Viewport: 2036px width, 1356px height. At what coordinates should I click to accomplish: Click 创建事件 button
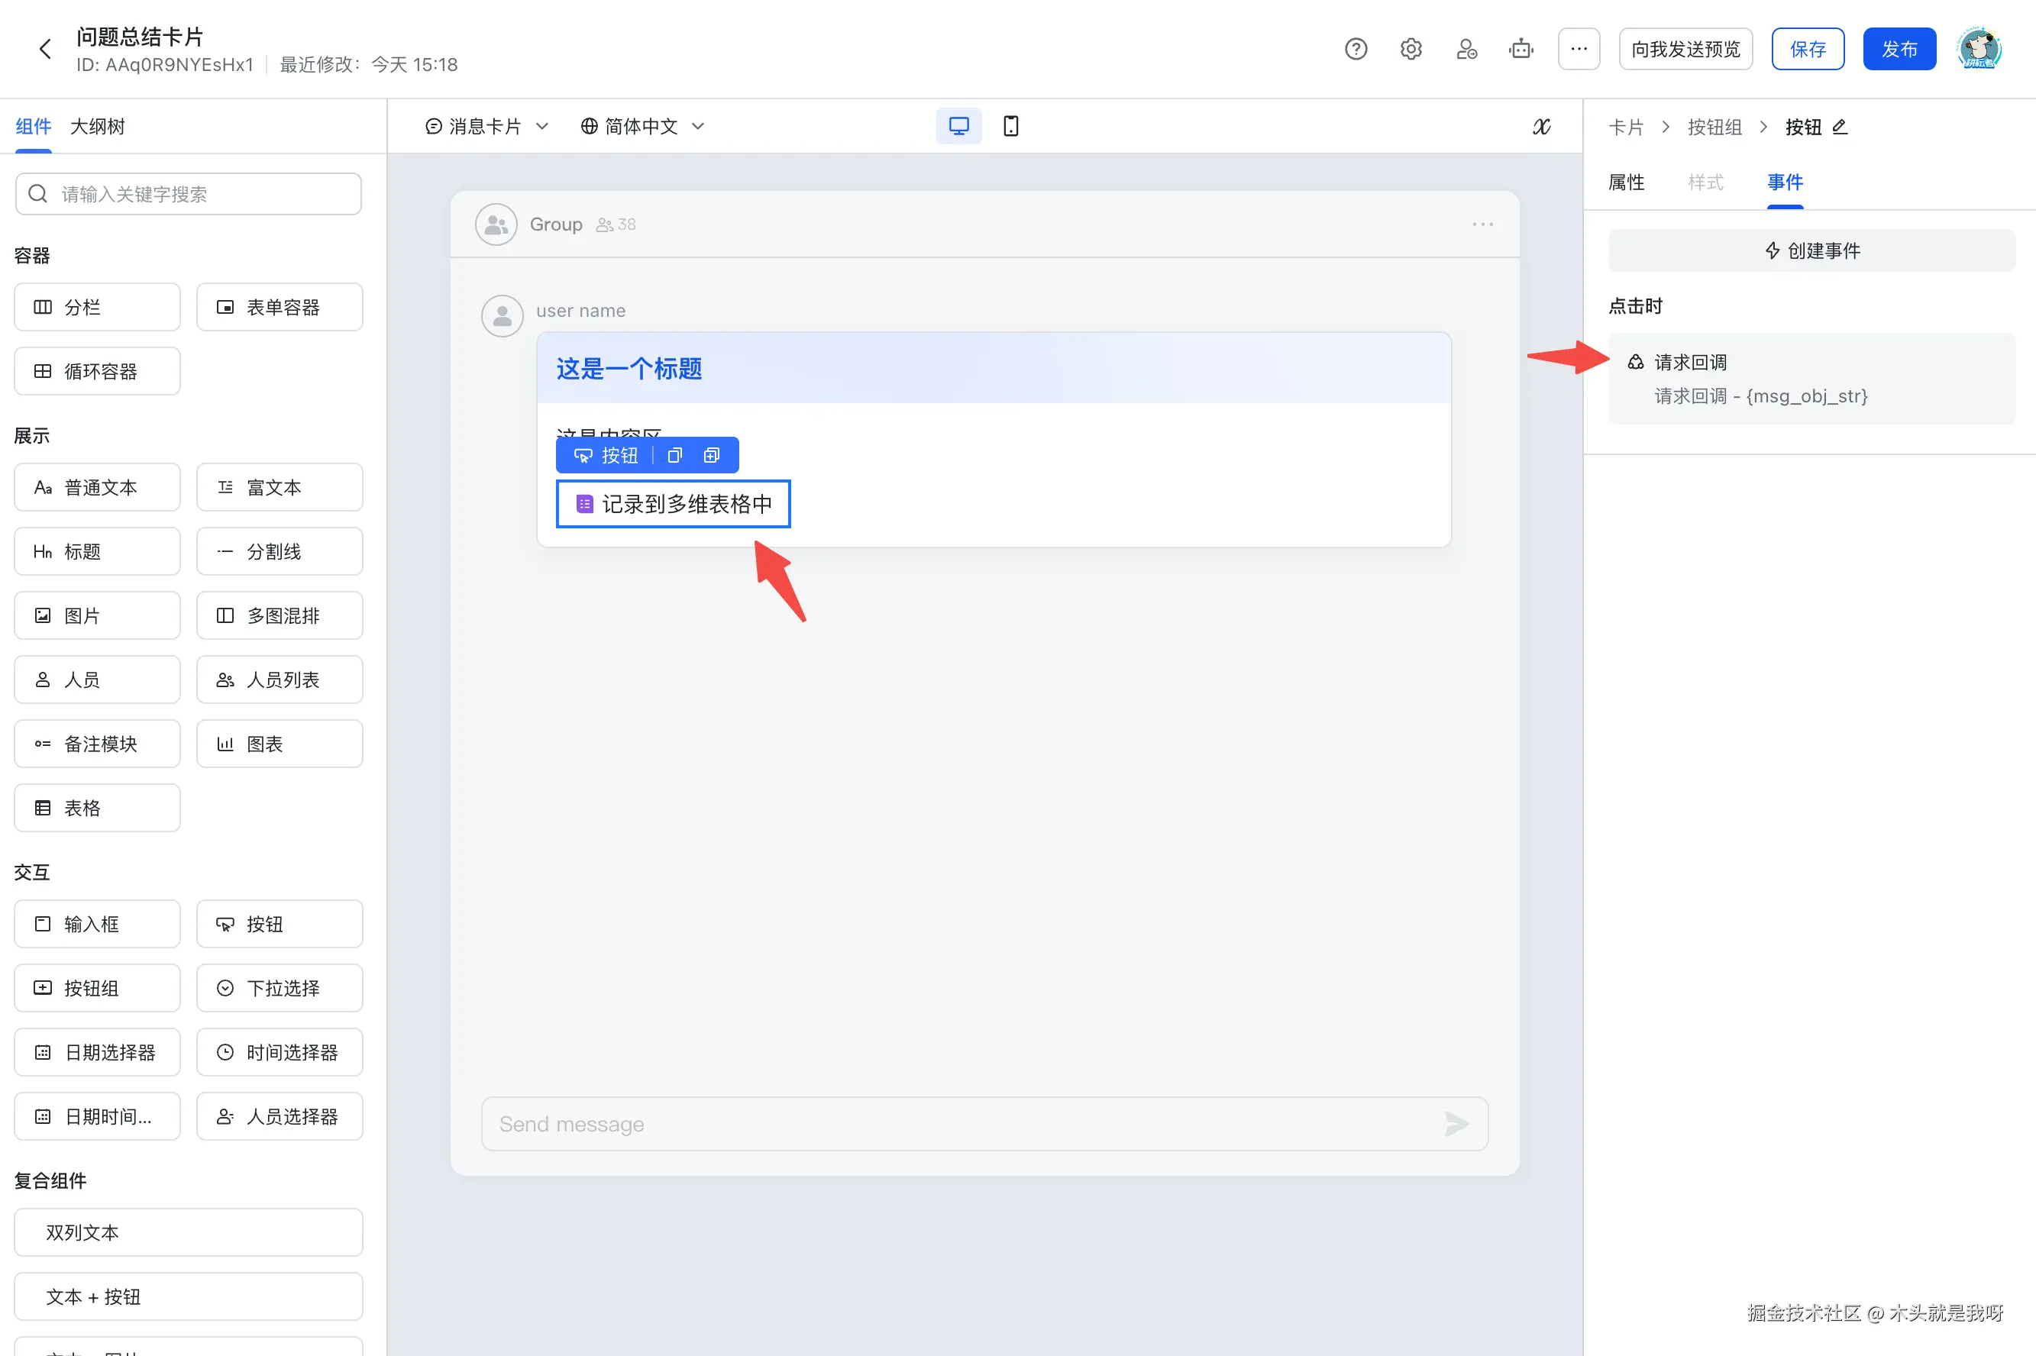coord(1811,250)
